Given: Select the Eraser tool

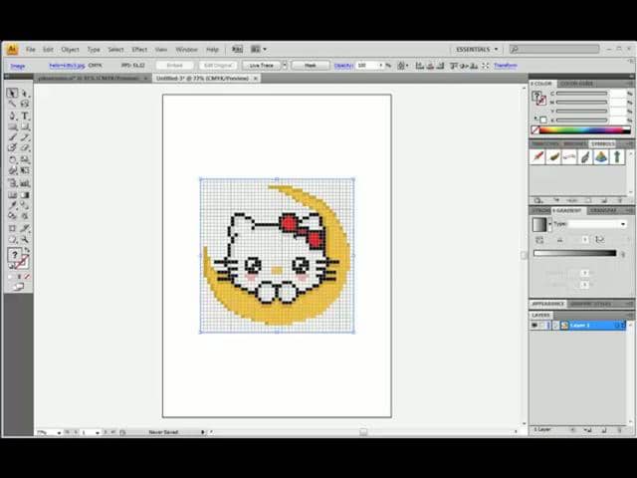Looking at the screenshot, I should [25, 148].
